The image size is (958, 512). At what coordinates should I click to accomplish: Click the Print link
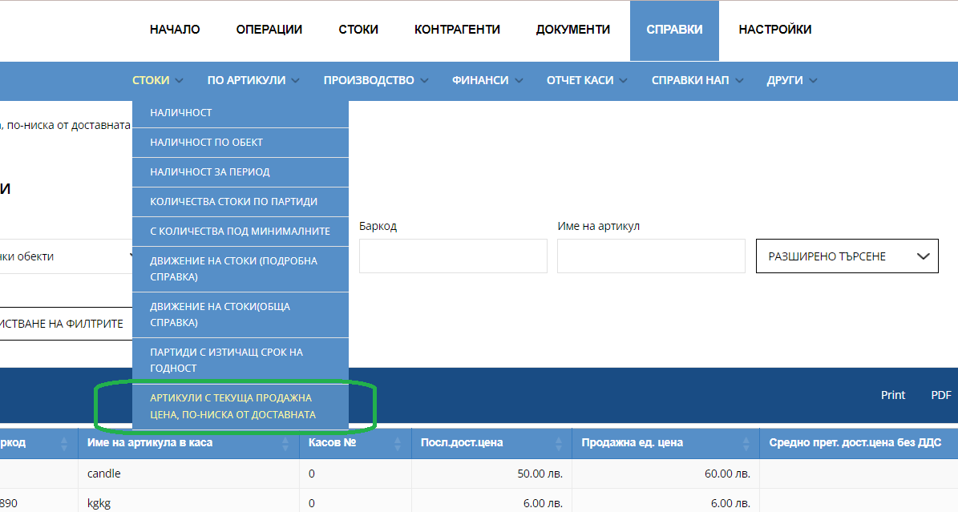tap(892, 395)
